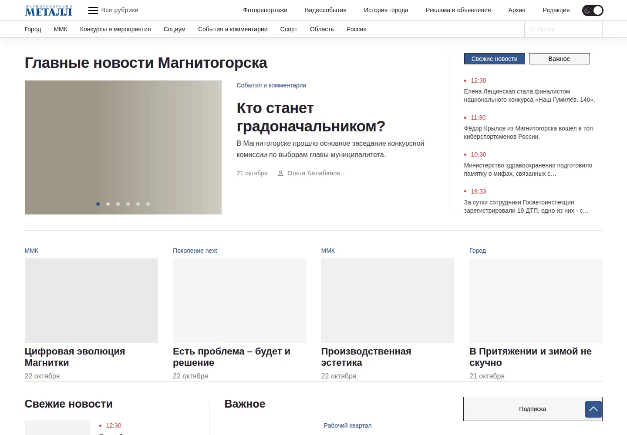This screenshot has width=627, height=435.
Task: Open article В Притяжении и зимой не скучно
Action: (530, 357)
